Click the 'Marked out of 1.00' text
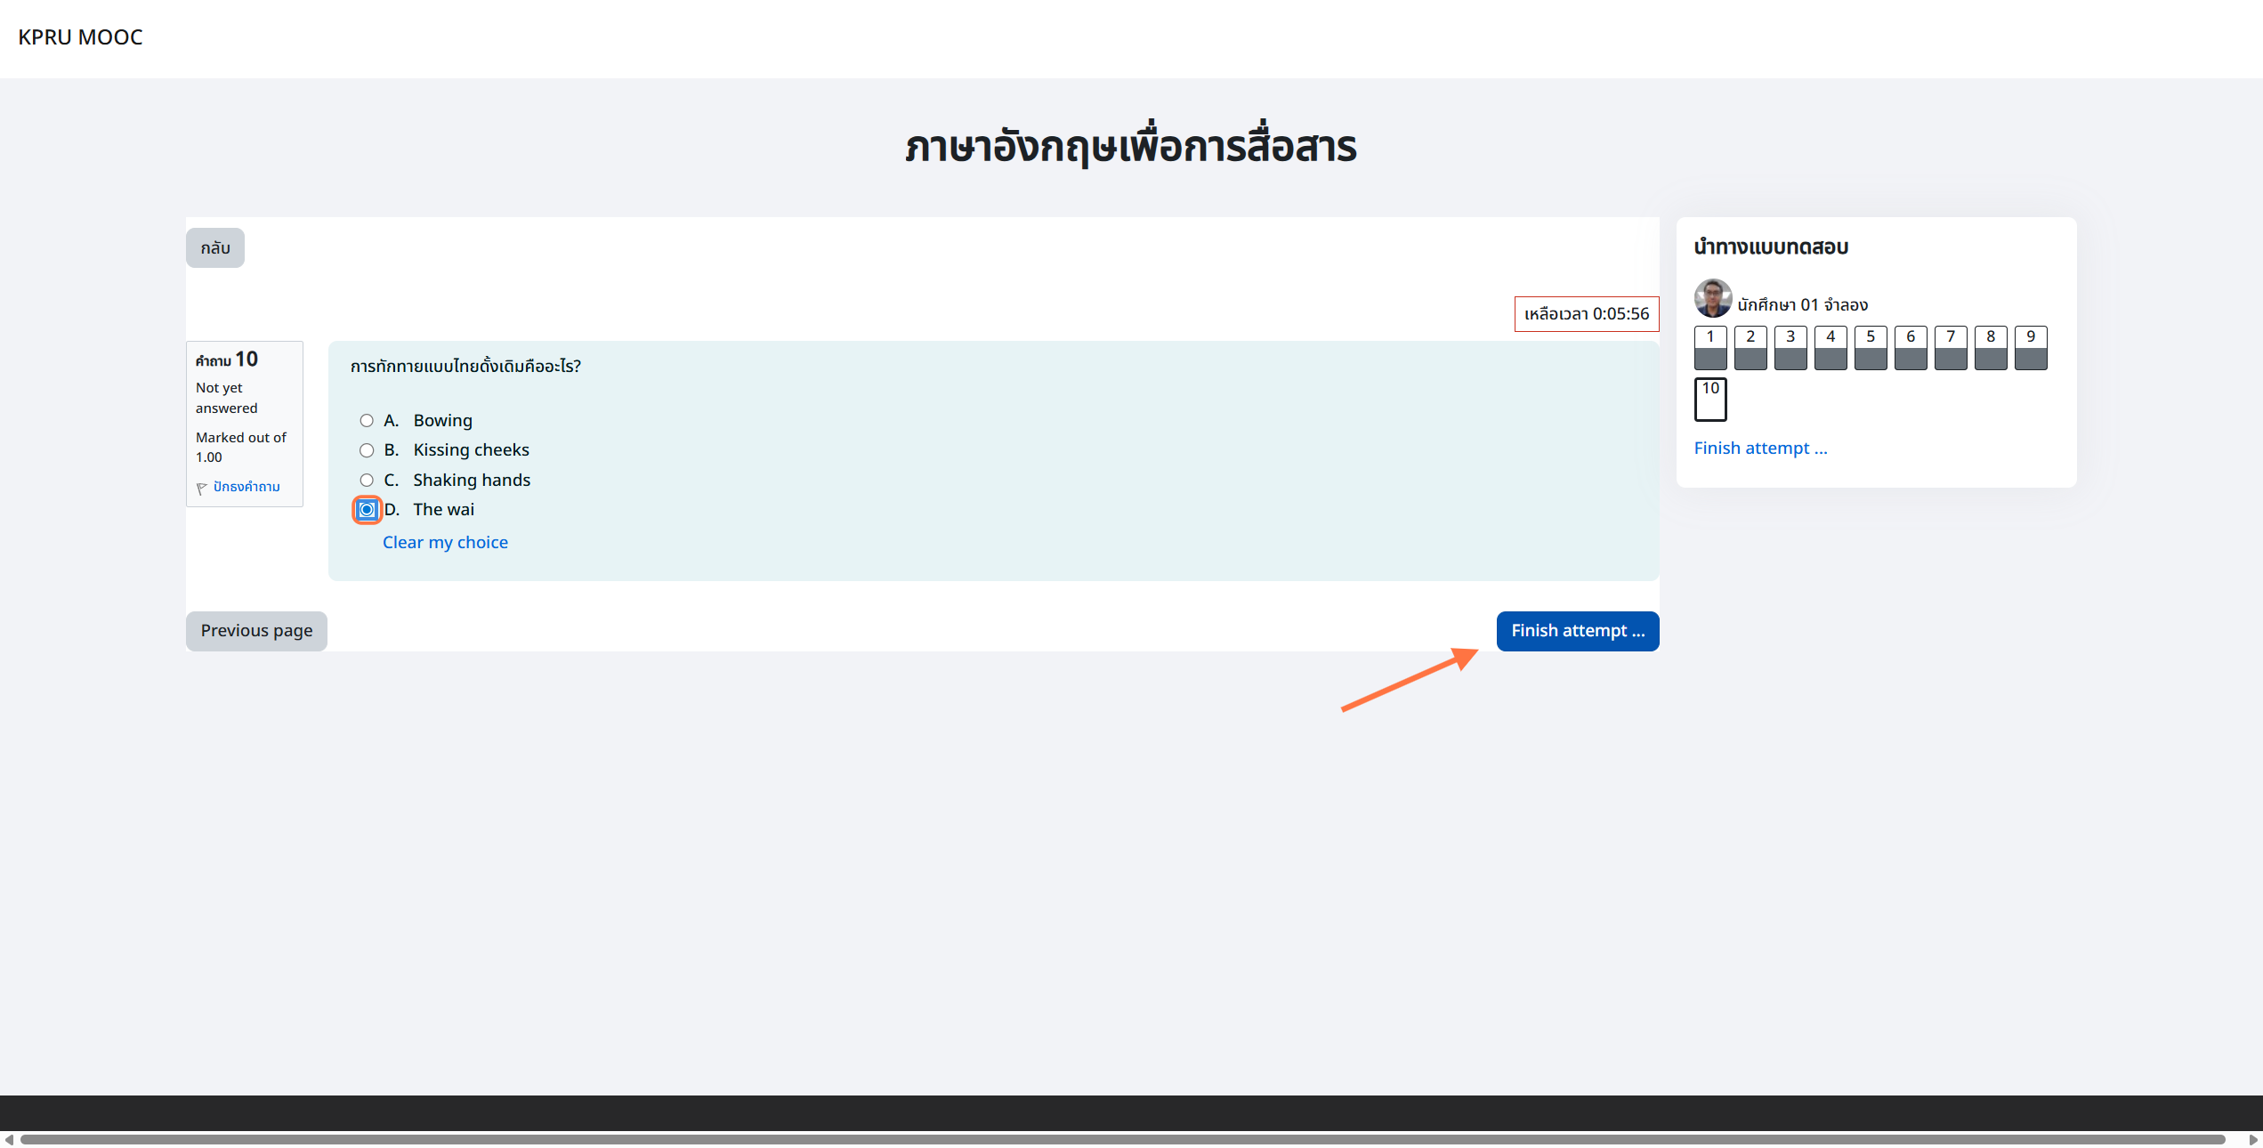The image size is (2263, 1148). pos(240,448)
